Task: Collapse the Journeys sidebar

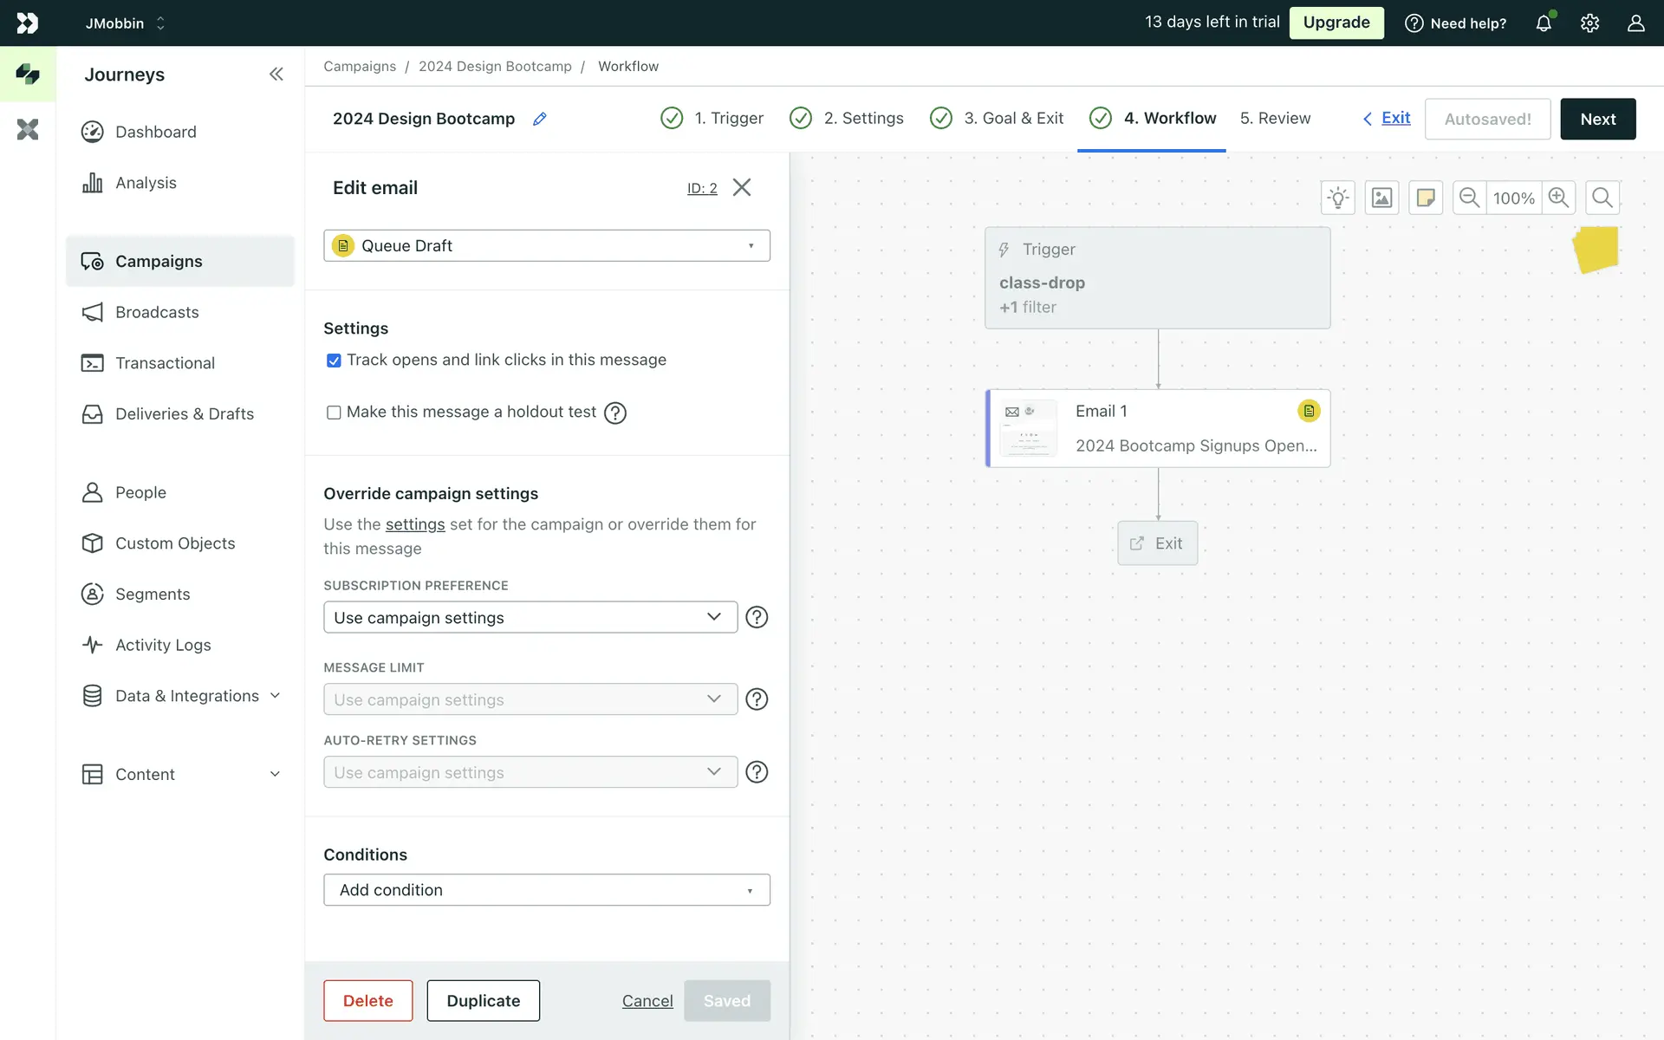Action: pyautogui.click(x=276, y=75)
